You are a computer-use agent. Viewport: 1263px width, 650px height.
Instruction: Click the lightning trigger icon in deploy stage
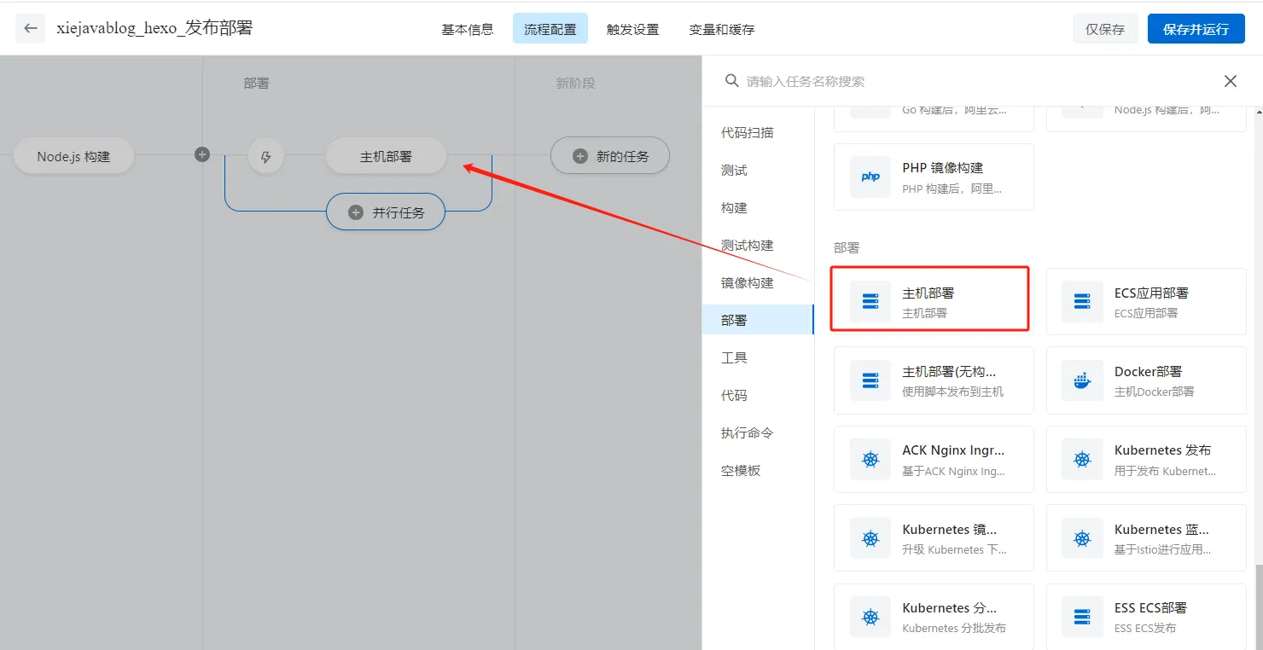click(265, 157)
